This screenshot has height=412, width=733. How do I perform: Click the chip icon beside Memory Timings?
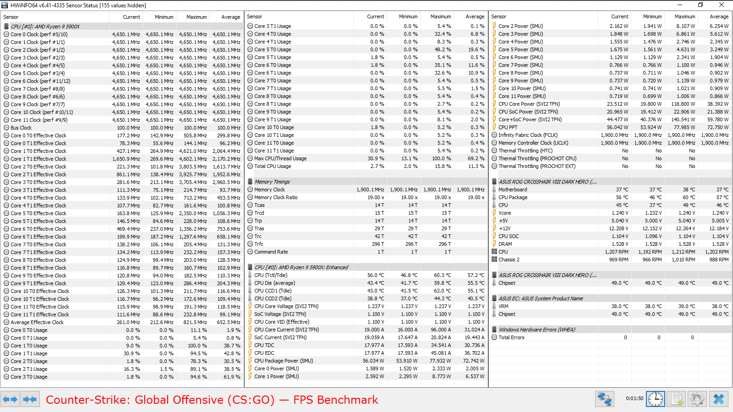click(251, 182)
